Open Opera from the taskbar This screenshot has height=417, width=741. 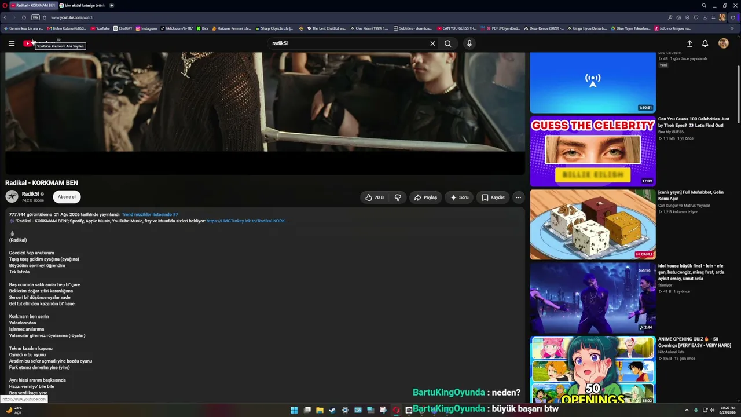tap(396, 410)
